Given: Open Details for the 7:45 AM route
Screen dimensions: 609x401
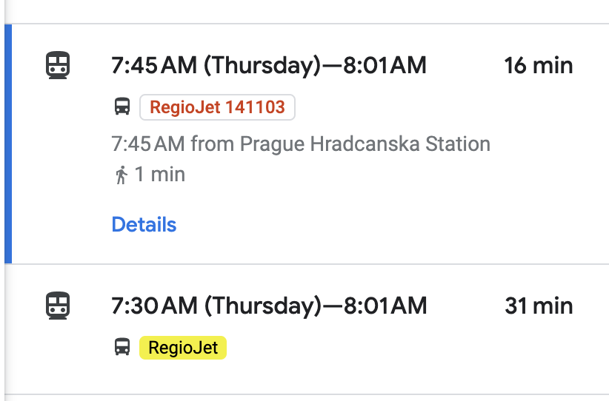Looking at the screenshot, I should point(144,224).
